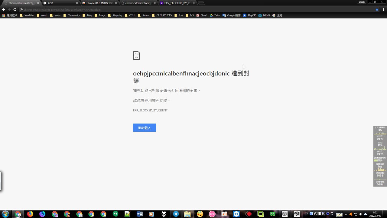Screen dimensions: 387x218
Task: Click the volume speaker icon in system tray
Action: (360, 214)
